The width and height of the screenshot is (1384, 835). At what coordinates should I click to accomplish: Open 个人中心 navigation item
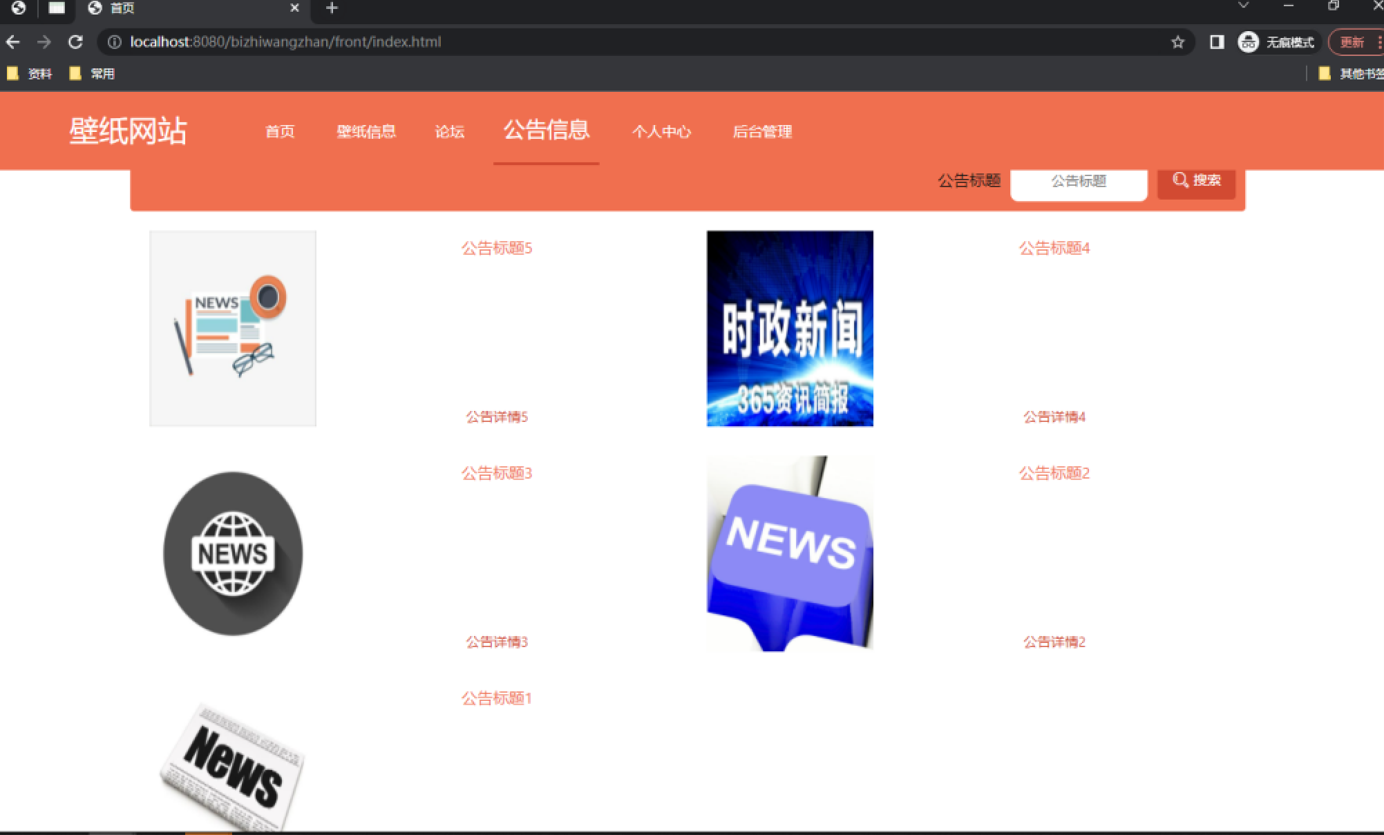661,131
